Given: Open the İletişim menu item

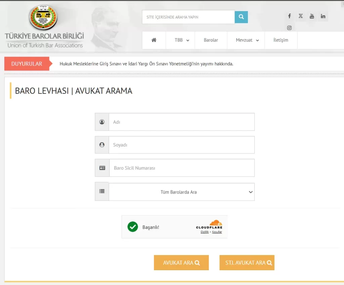Looking at the screenshot, I should coord(281,40).
